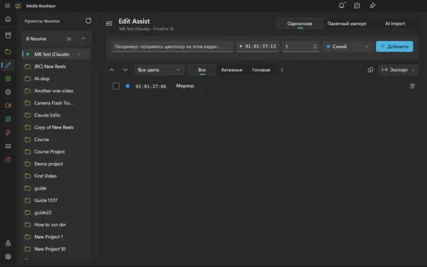Open the Demo project item
Screen dimensions: 427x267
[x=56, y=164]
